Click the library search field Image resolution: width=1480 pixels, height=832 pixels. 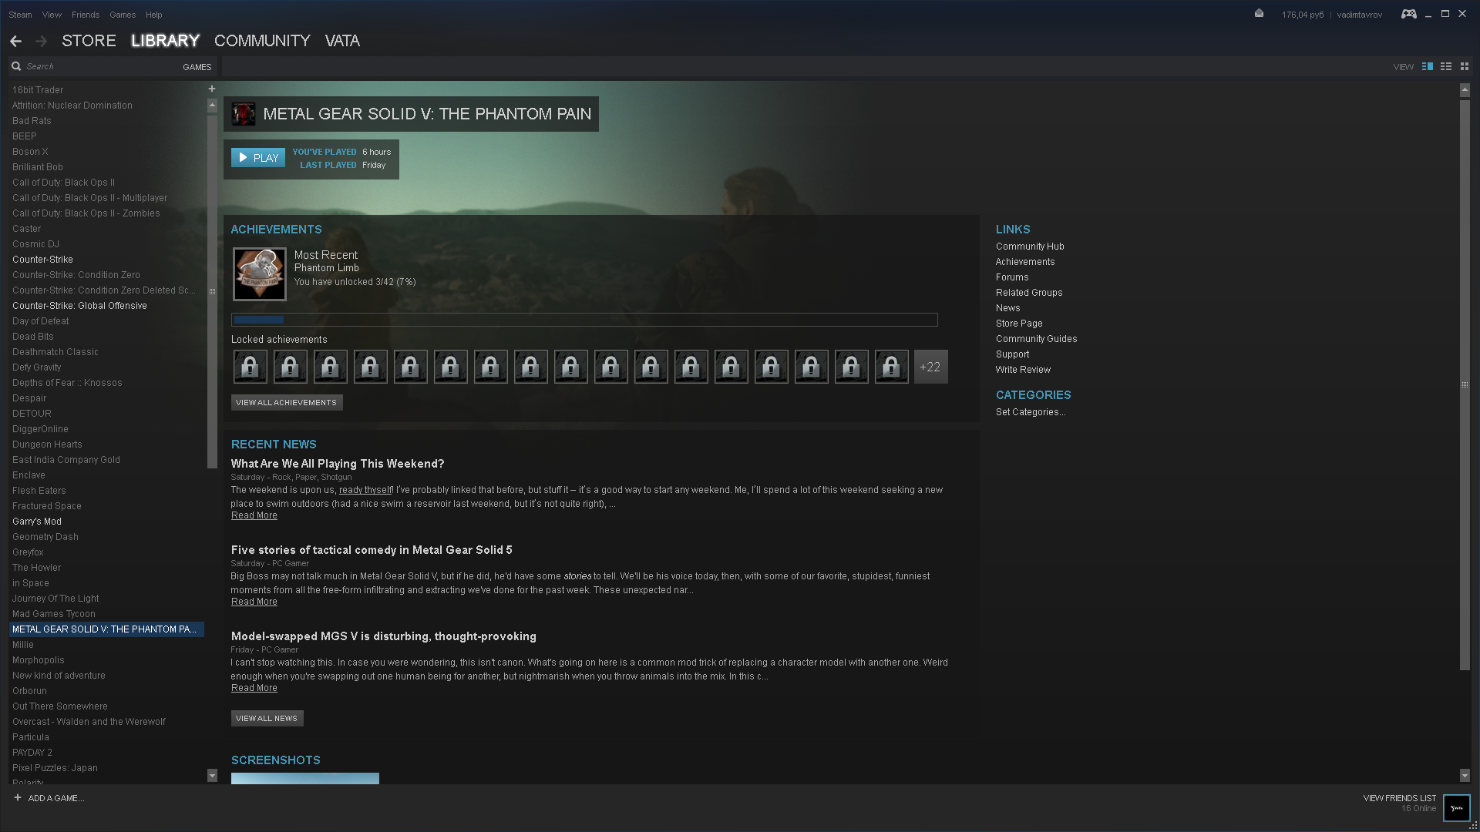pos(100,67)
